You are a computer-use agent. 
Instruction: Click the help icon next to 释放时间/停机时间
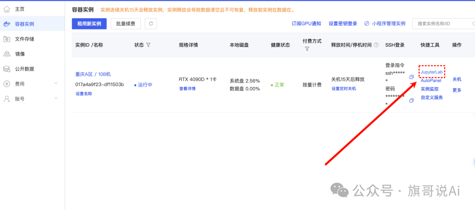point(376,45)
